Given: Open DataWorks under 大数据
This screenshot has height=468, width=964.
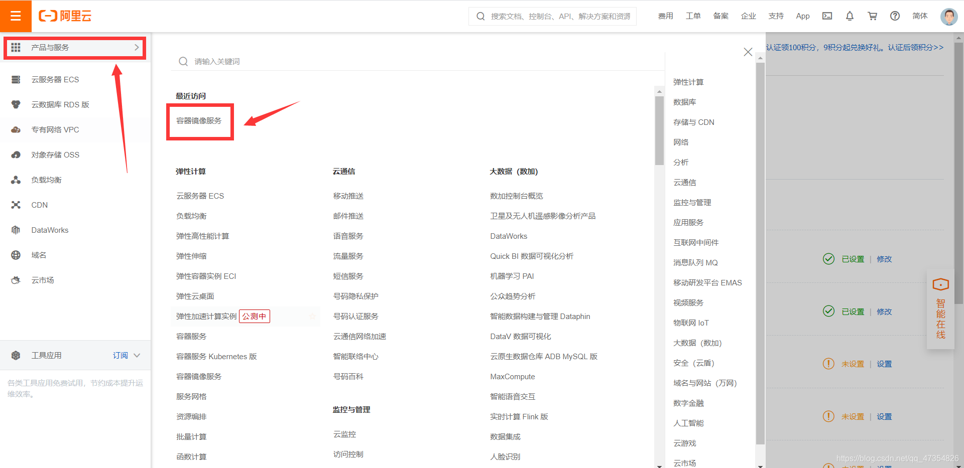Looking at the screenshot, I should (509, 236).
